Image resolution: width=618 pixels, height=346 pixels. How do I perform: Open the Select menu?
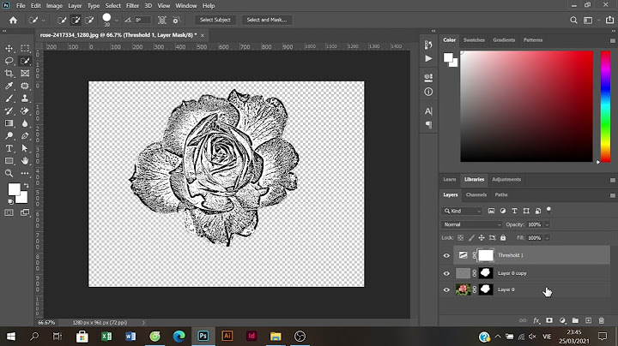pos(112,6)
